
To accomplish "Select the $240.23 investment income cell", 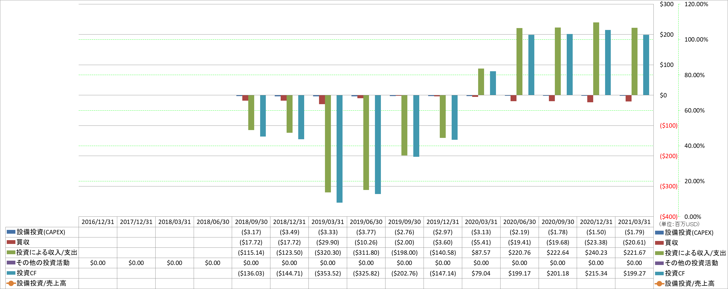I will coord(596,253).
